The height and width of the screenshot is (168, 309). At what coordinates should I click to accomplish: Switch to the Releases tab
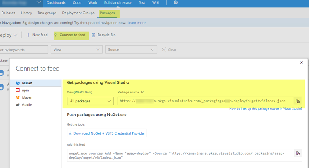8,13
